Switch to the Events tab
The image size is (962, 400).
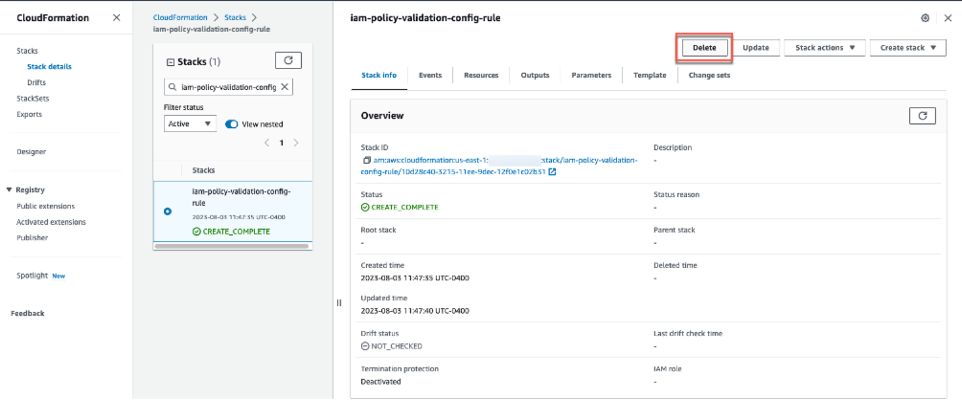430,75
